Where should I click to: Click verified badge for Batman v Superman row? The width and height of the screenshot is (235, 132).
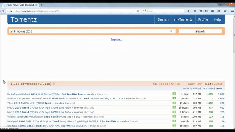tap(174, 98)
